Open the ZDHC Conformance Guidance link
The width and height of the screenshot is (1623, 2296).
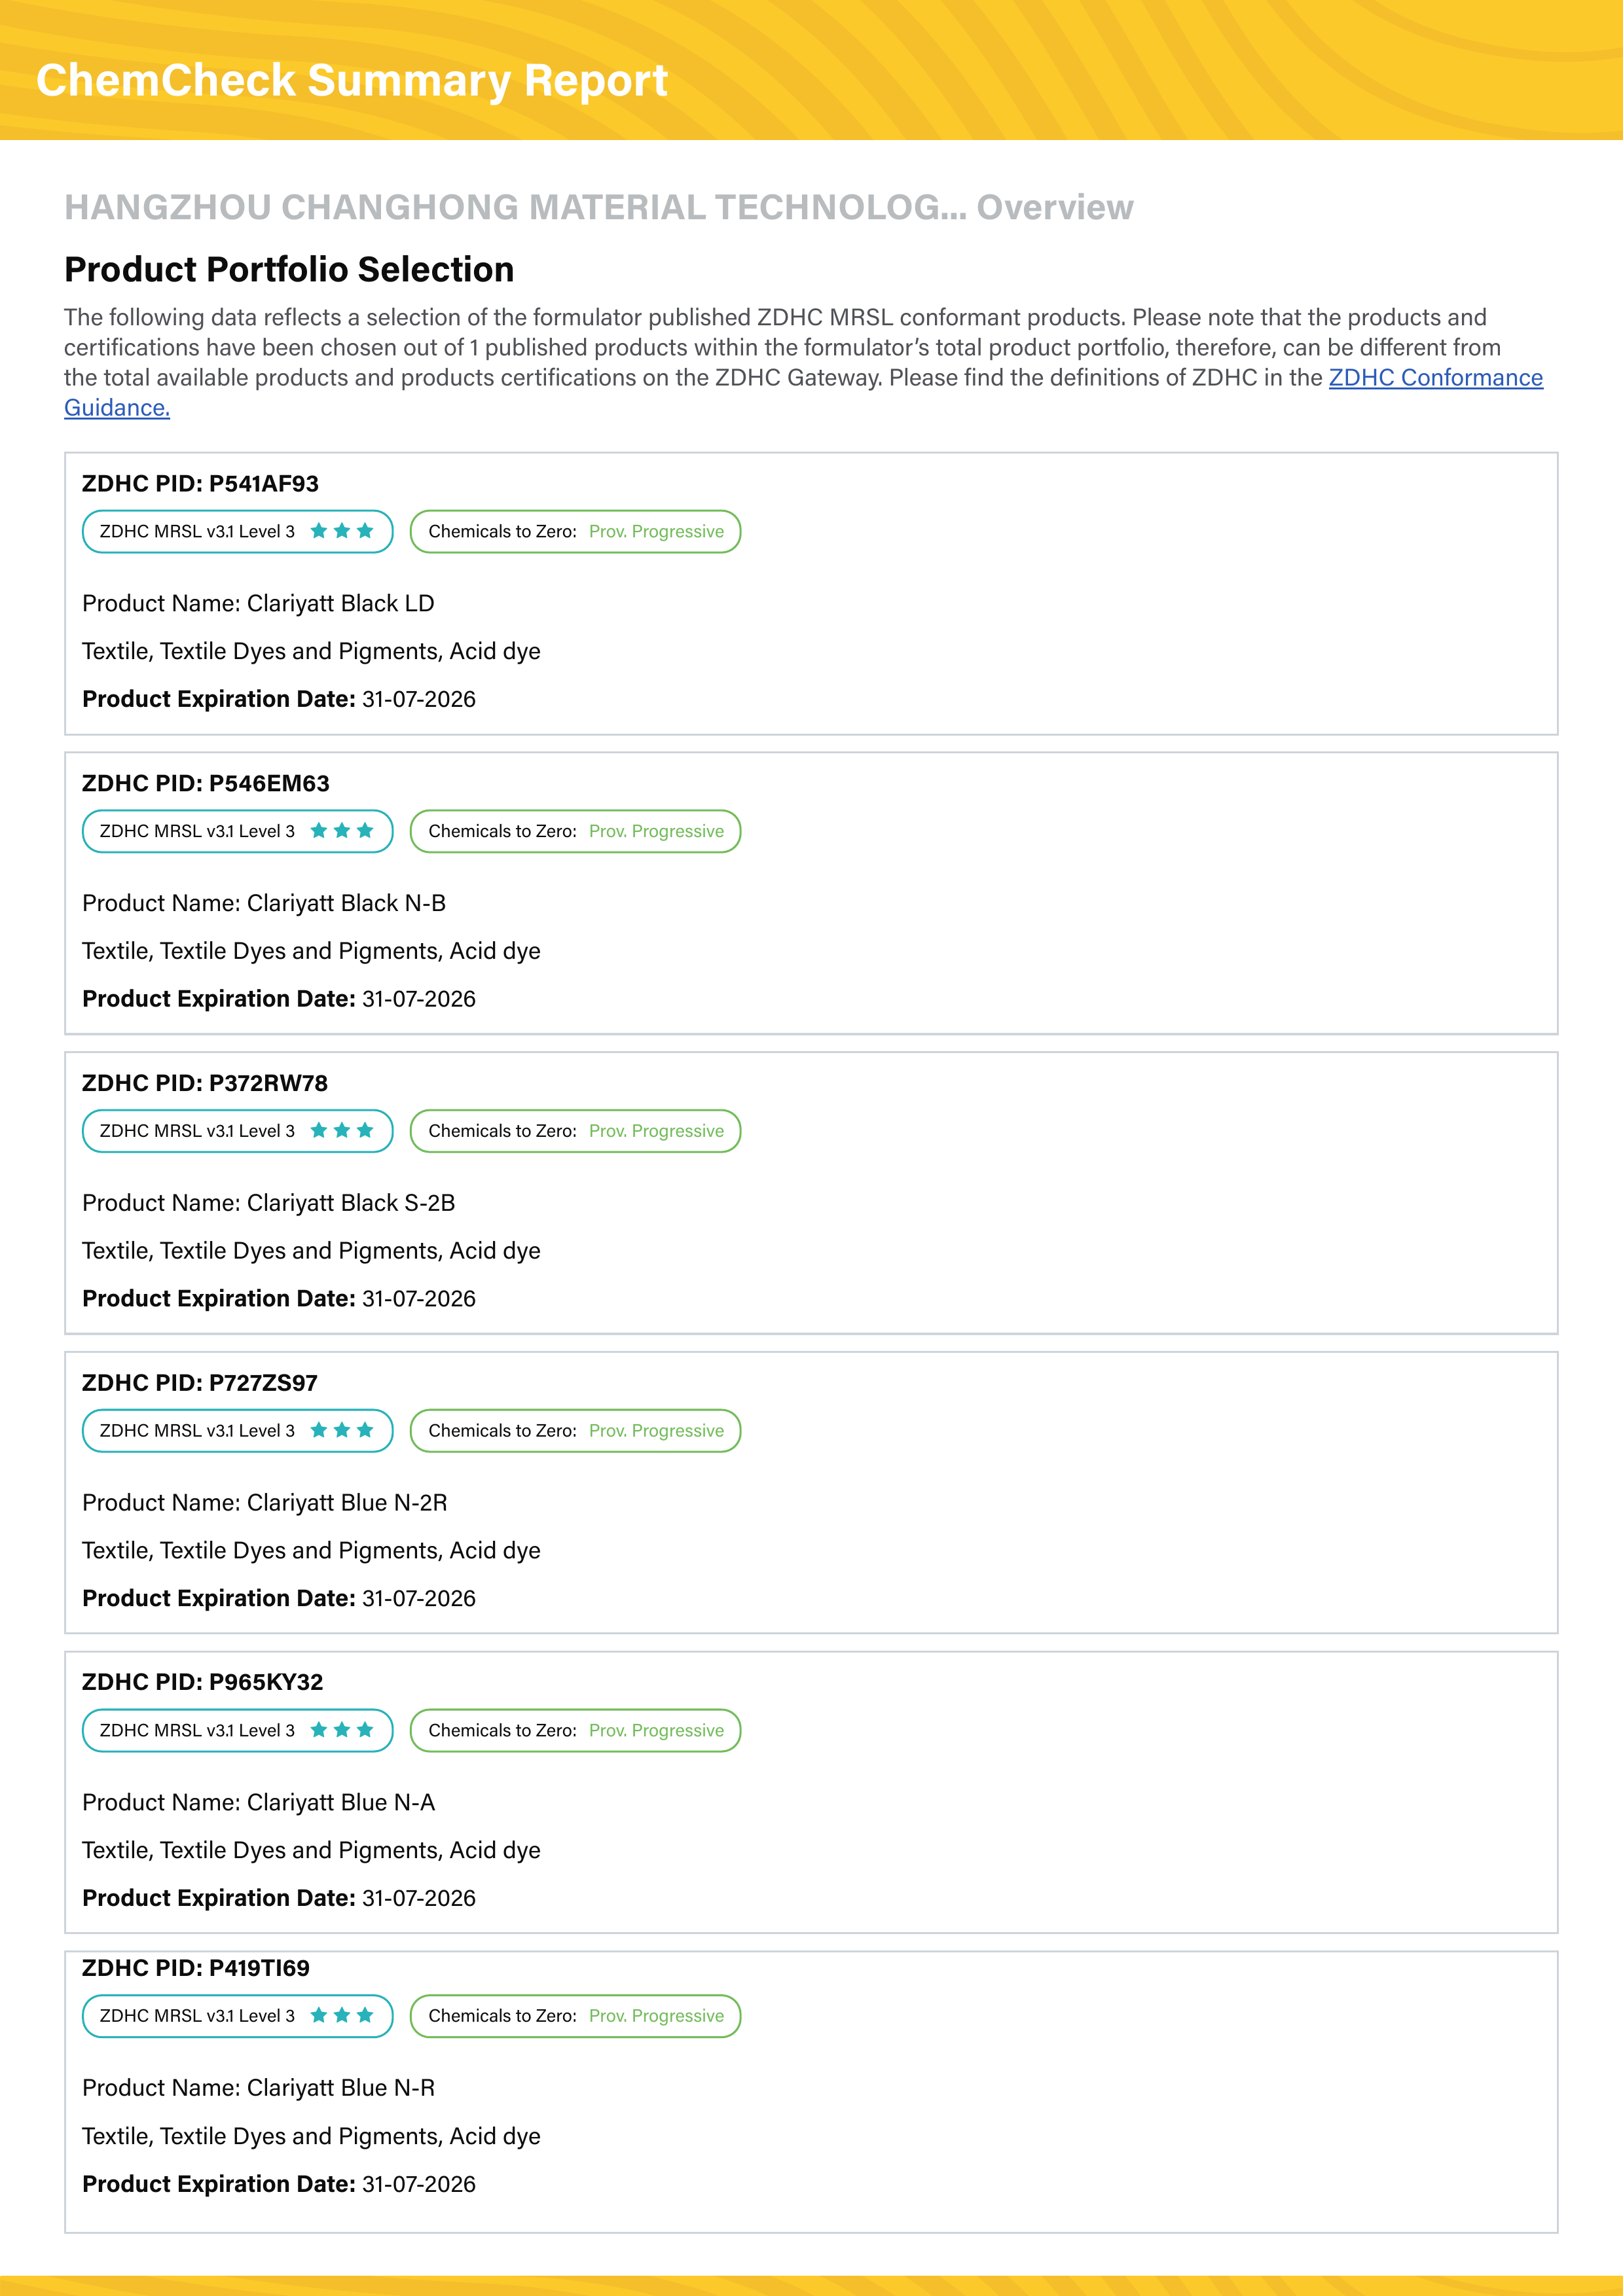coord(1434,378)
